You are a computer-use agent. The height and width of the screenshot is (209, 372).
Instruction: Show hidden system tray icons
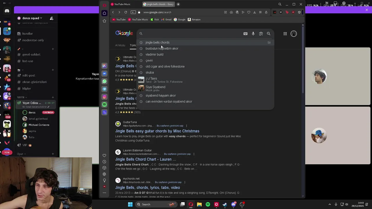[330, 204]
